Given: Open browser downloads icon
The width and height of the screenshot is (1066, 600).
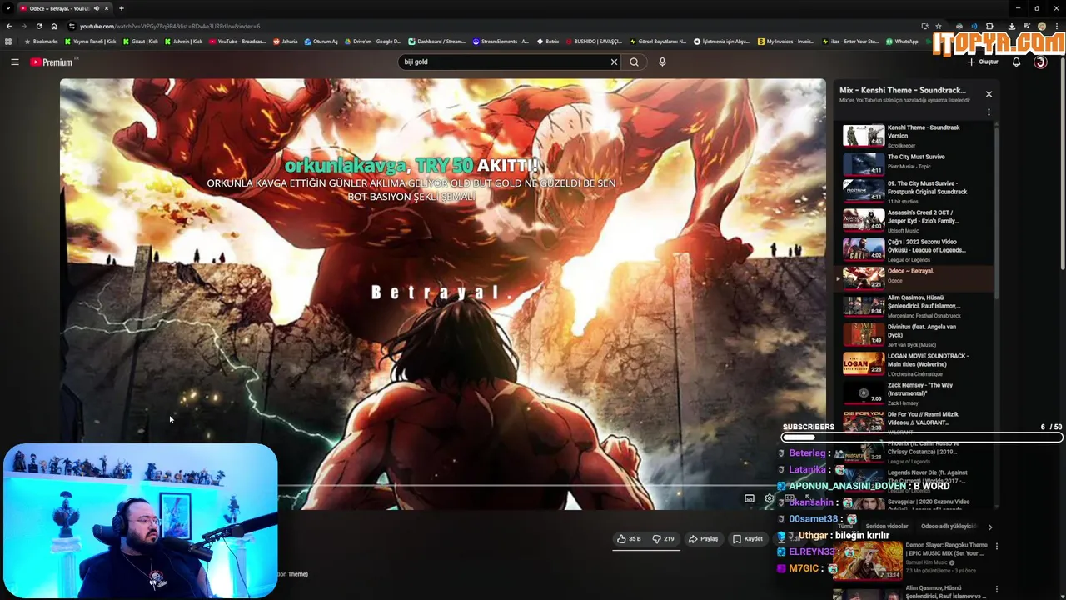Looking at the screenshot, I should 1011,26.
